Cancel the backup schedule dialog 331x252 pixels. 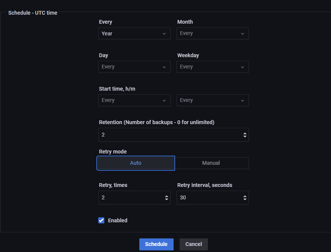(194, 244)
